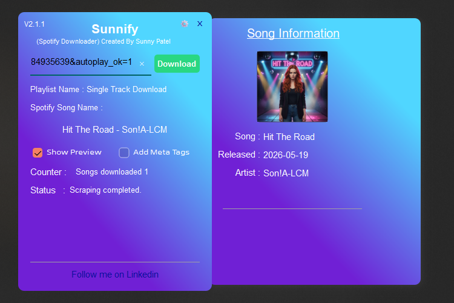Image resolution: width=454 pixels, height=303 pixels.
Task: Select the song value Hit The Road
Action: [x=289, y=137]
